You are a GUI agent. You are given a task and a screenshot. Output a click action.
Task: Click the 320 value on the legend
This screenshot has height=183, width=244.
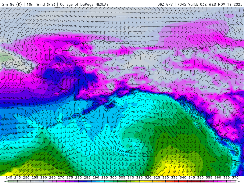click(148, 178)
